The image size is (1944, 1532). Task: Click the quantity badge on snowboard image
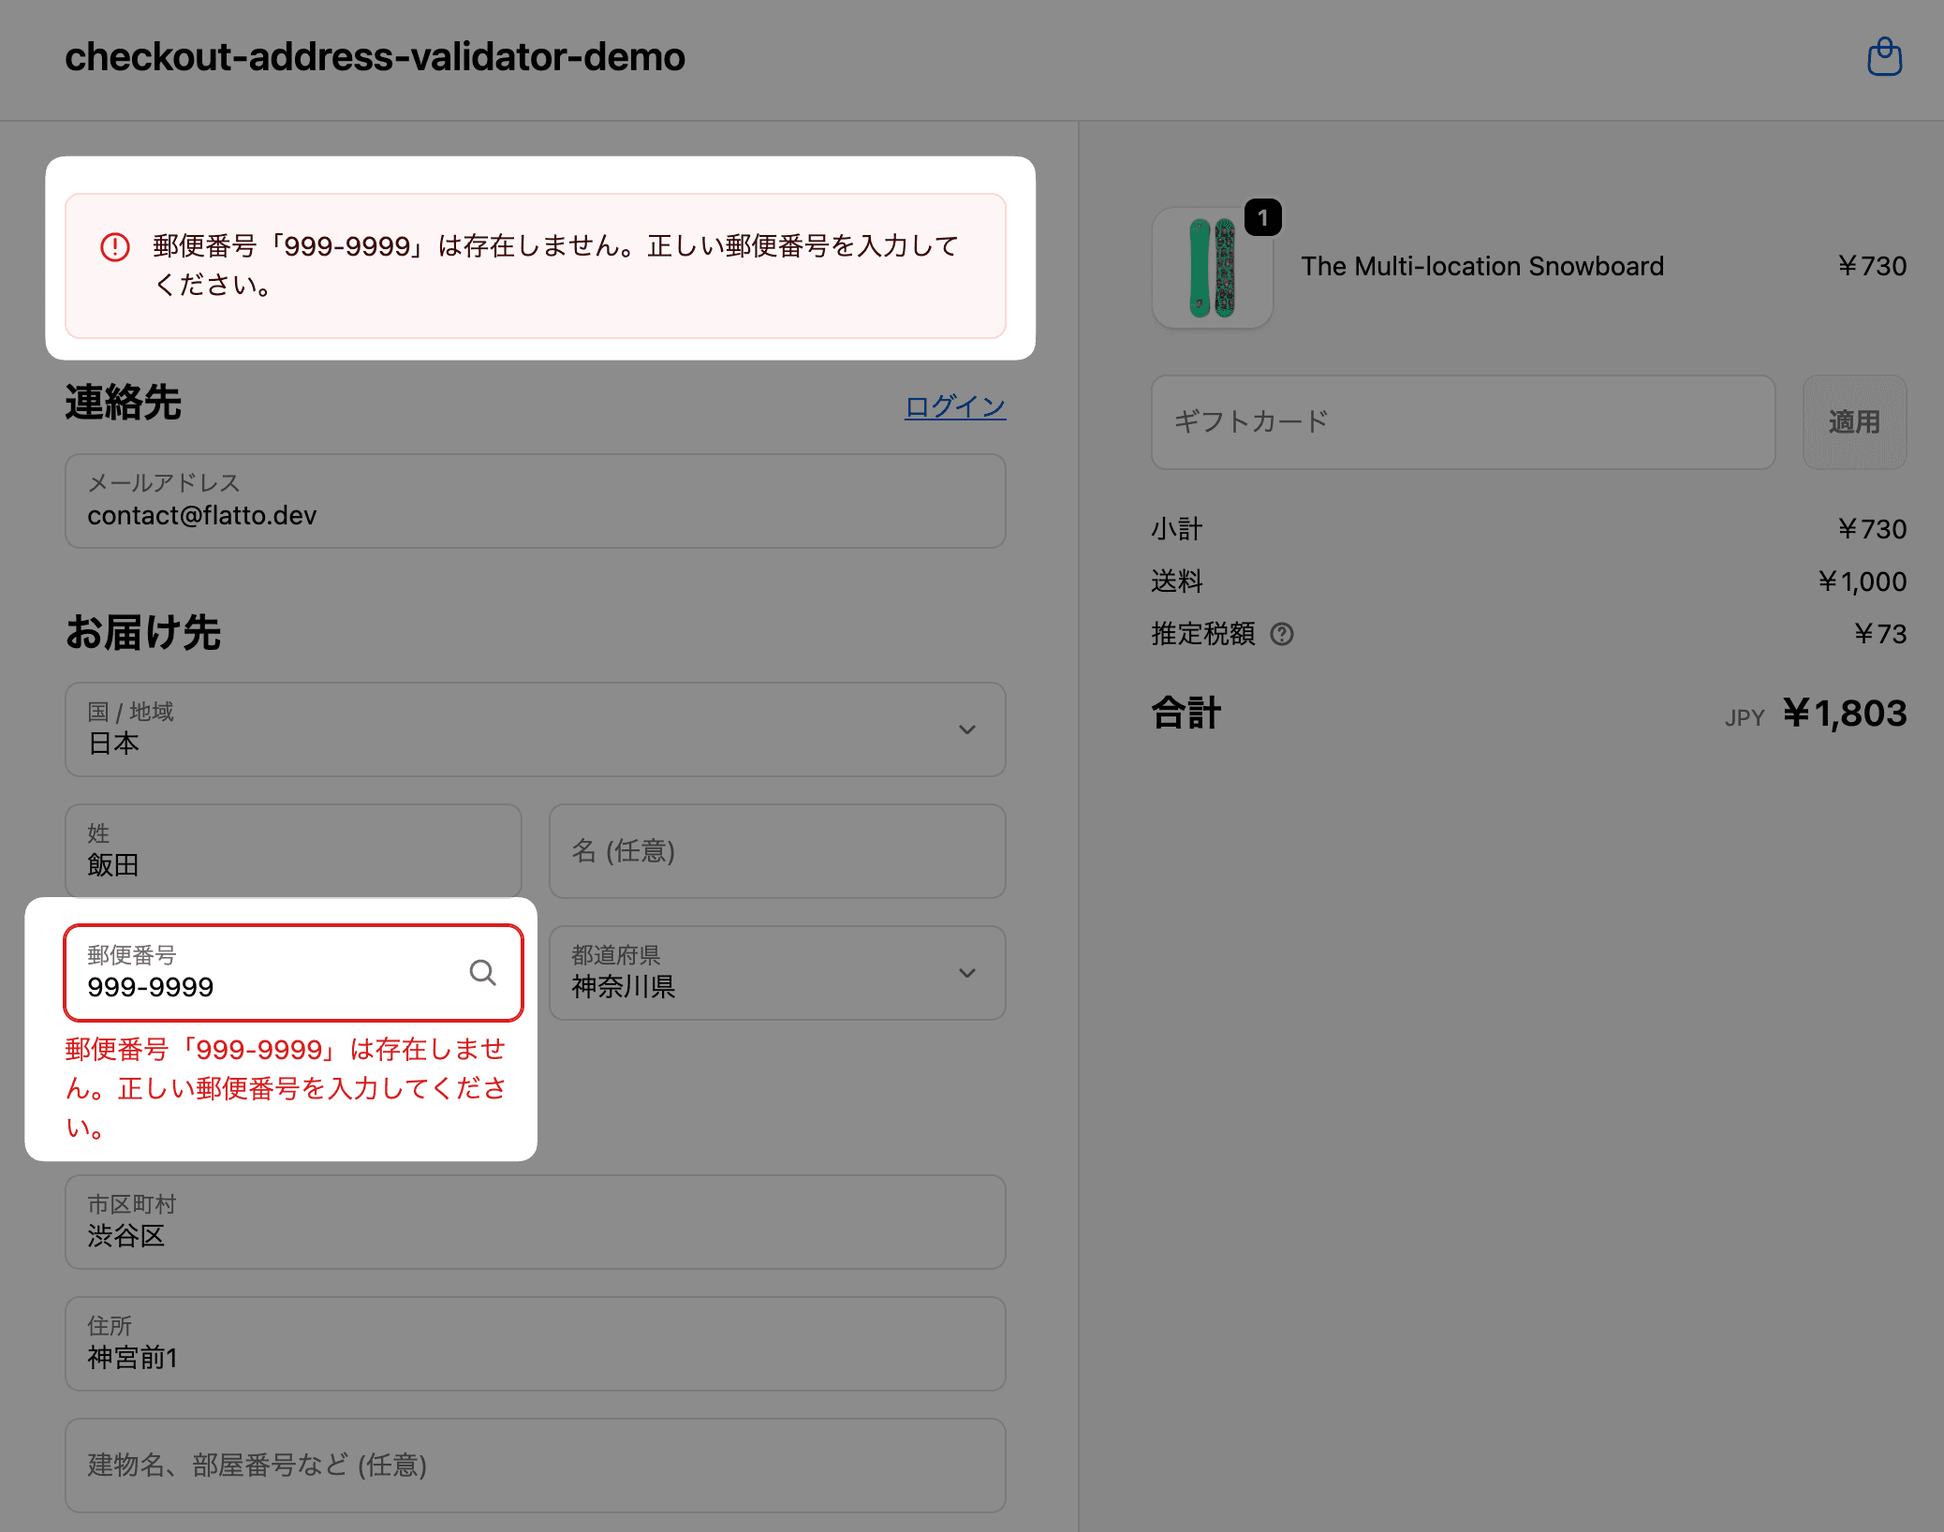click(1262, 218)
